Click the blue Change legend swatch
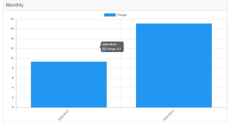 [110, 15]
